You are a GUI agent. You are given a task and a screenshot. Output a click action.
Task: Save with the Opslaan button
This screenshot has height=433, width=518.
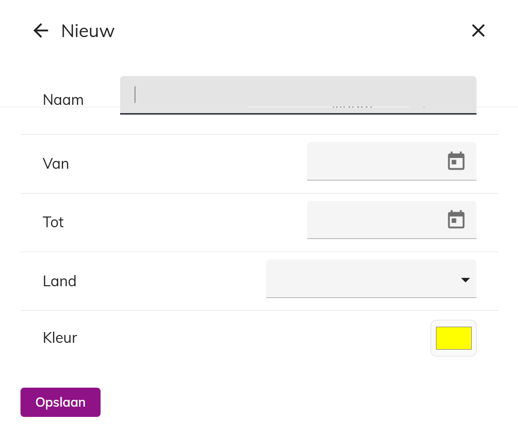pyautogui.click(x=61, y=402)
